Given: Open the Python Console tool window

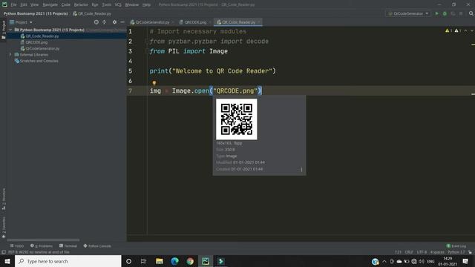Looking at the screenshot, I should point(97,245).
